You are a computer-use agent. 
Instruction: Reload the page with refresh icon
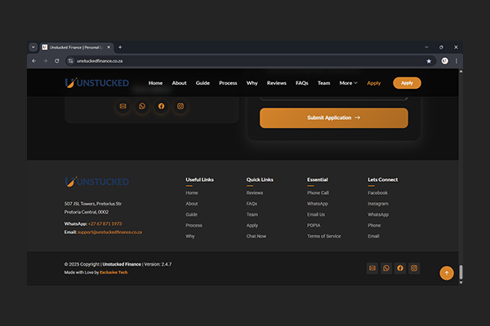pyautogui.click(x=57, y=61)
